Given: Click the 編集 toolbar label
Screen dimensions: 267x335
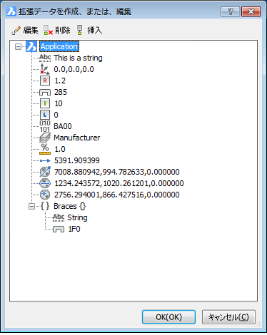Looking at the screenshot, I should 31,30.
